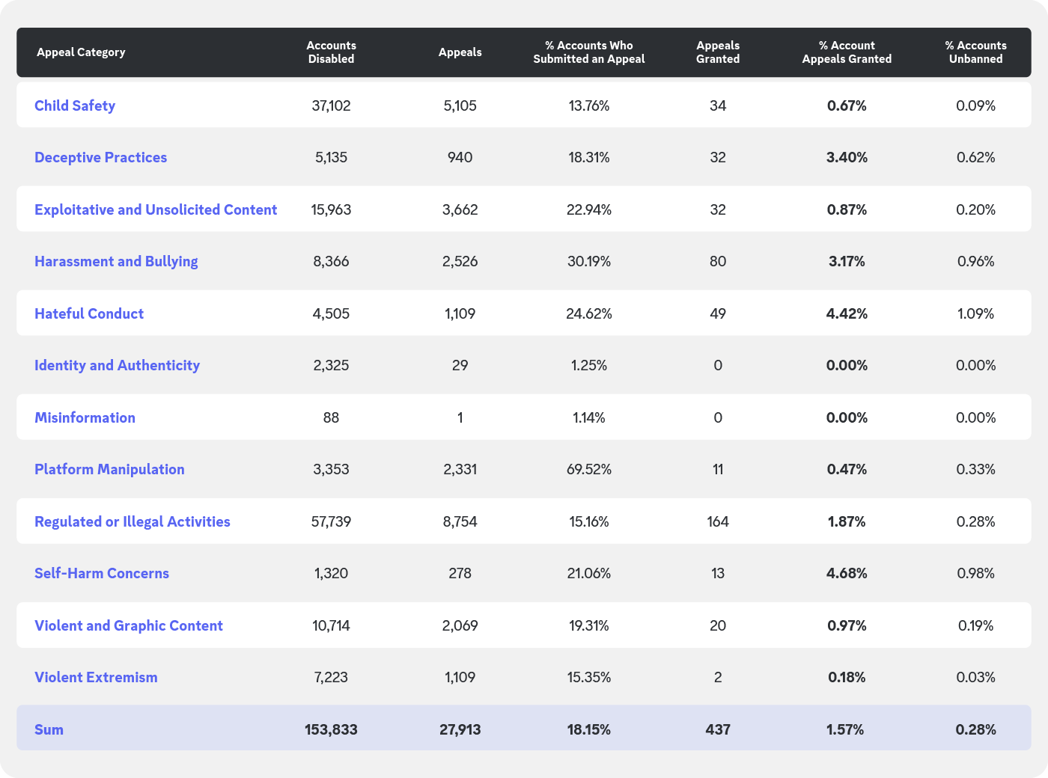Click the 69.52% Platform Manipulation cell
Image resolution: width=1048 pixels, height=778 pixels.
pyautogui.click(x=588, y=469)
